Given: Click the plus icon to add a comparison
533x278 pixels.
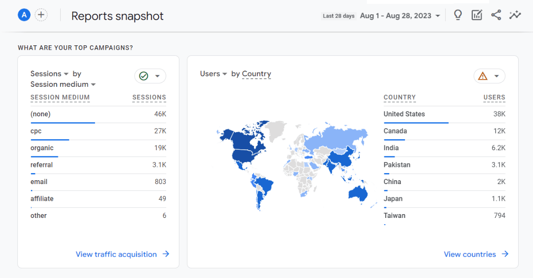Looking at the screenshot, I should pos(41,15).
